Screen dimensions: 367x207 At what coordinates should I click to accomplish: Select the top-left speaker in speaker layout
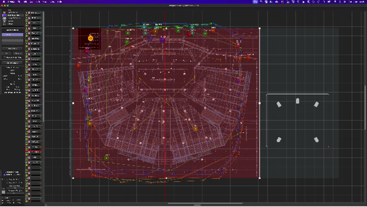click(279, 105)
